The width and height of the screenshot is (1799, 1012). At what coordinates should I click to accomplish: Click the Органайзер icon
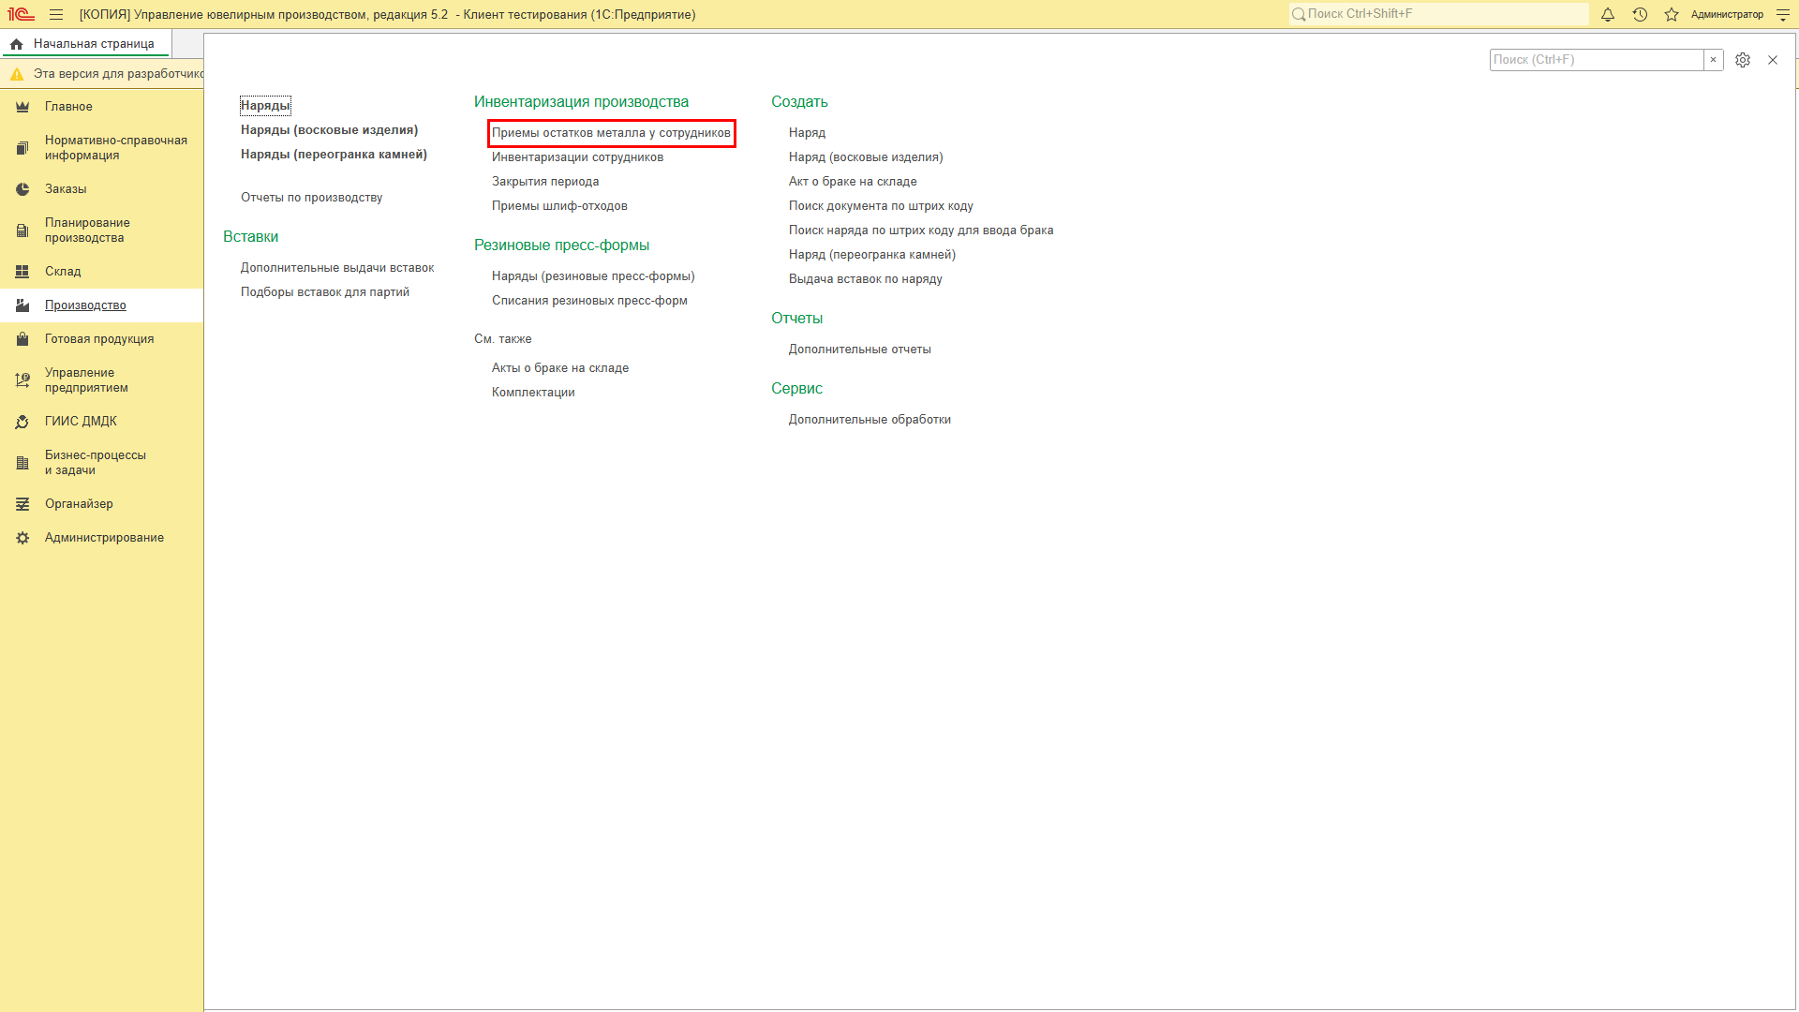pyautogui.click(x=22, y=504)
